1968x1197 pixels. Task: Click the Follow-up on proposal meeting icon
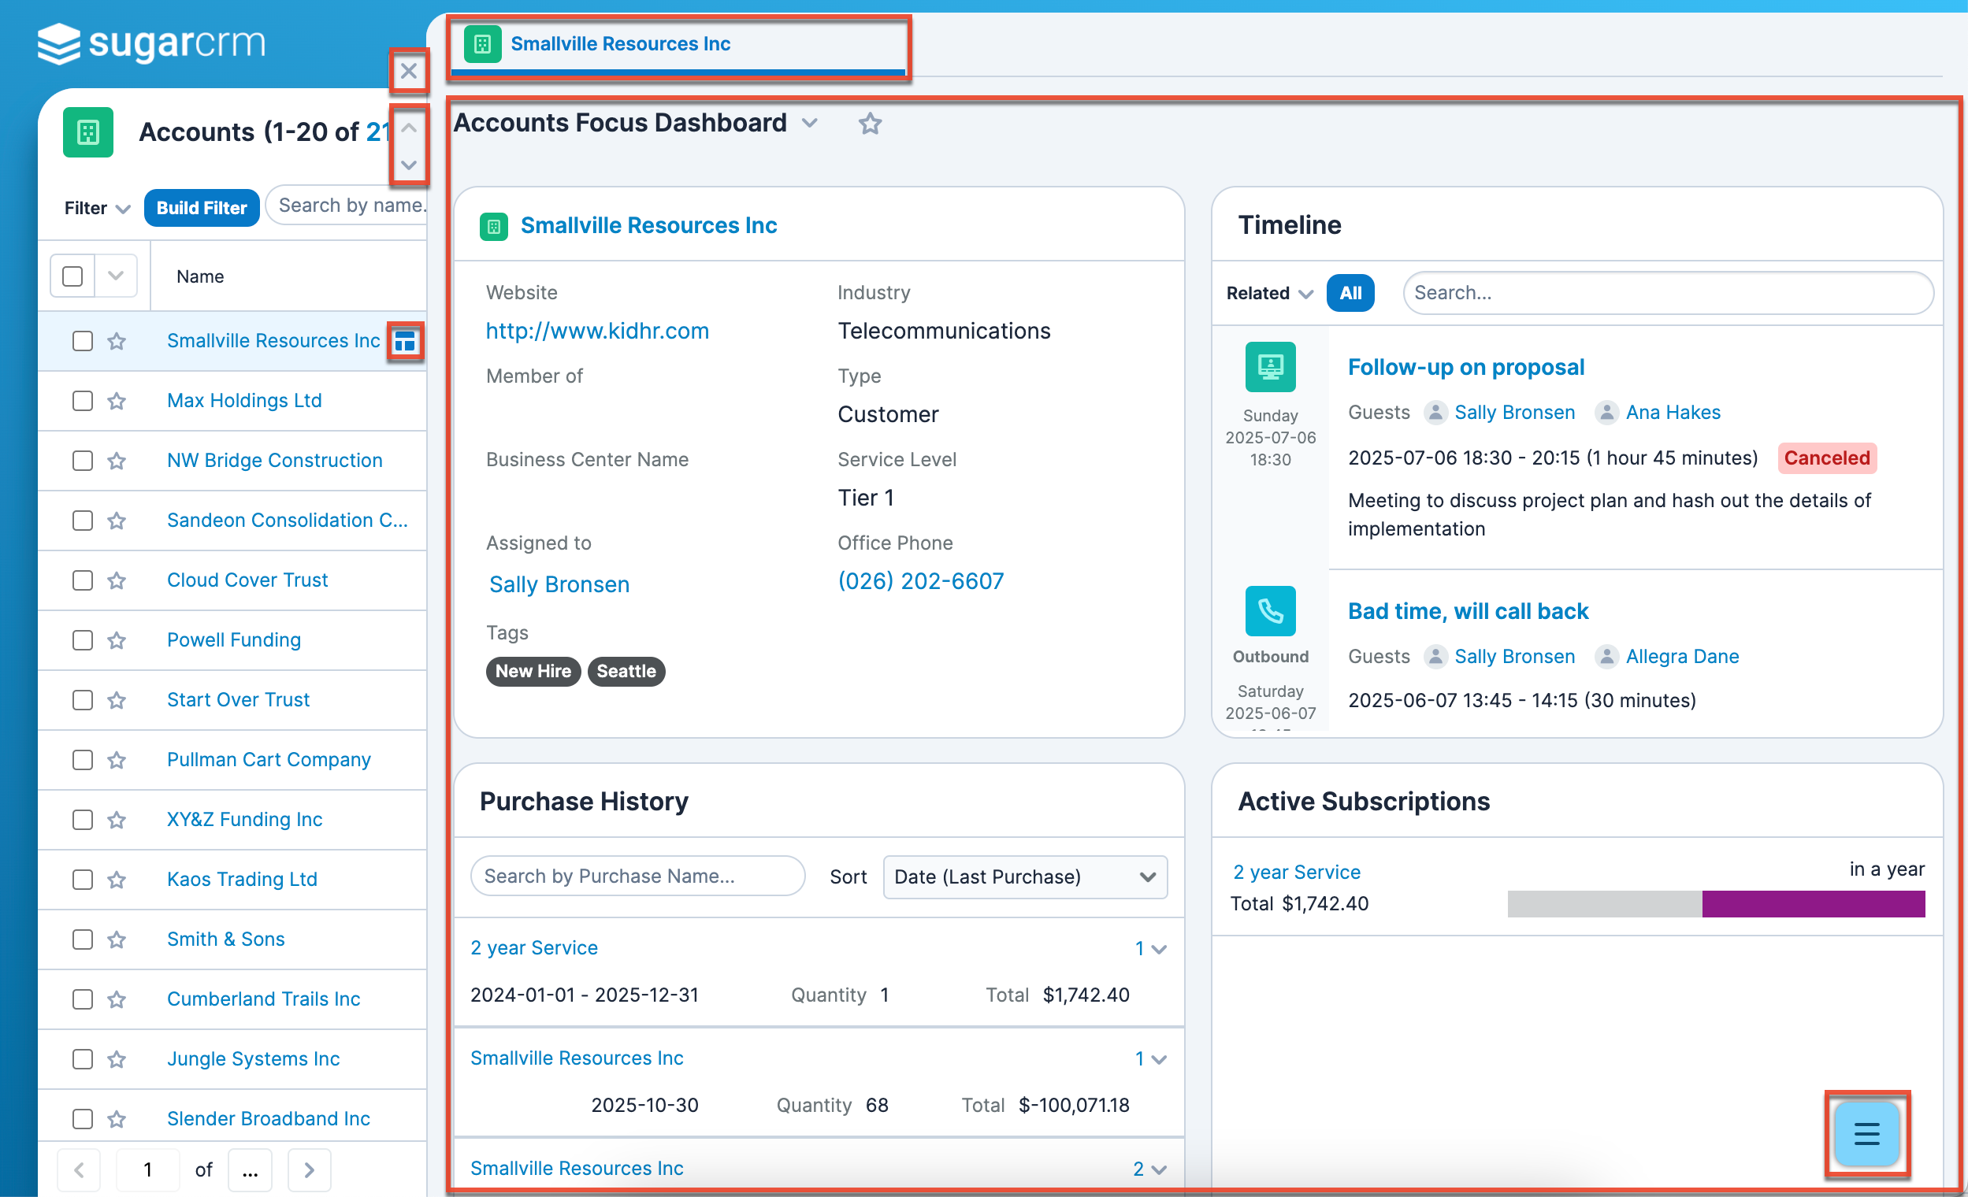pos(1270,367)
